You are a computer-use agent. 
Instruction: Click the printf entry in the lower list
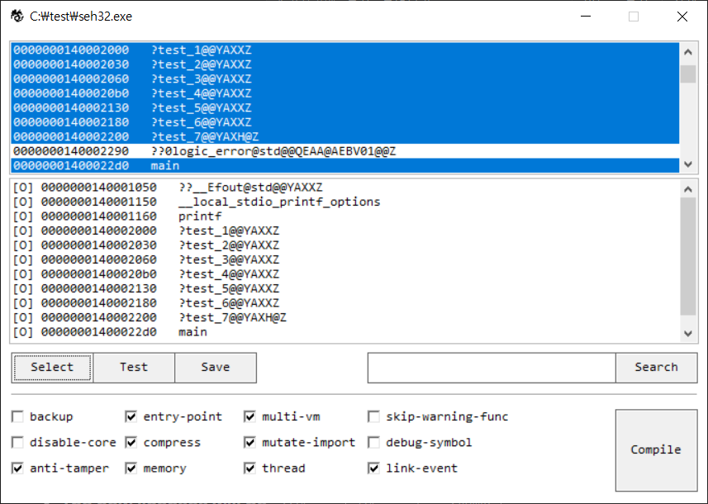[345, 216]
